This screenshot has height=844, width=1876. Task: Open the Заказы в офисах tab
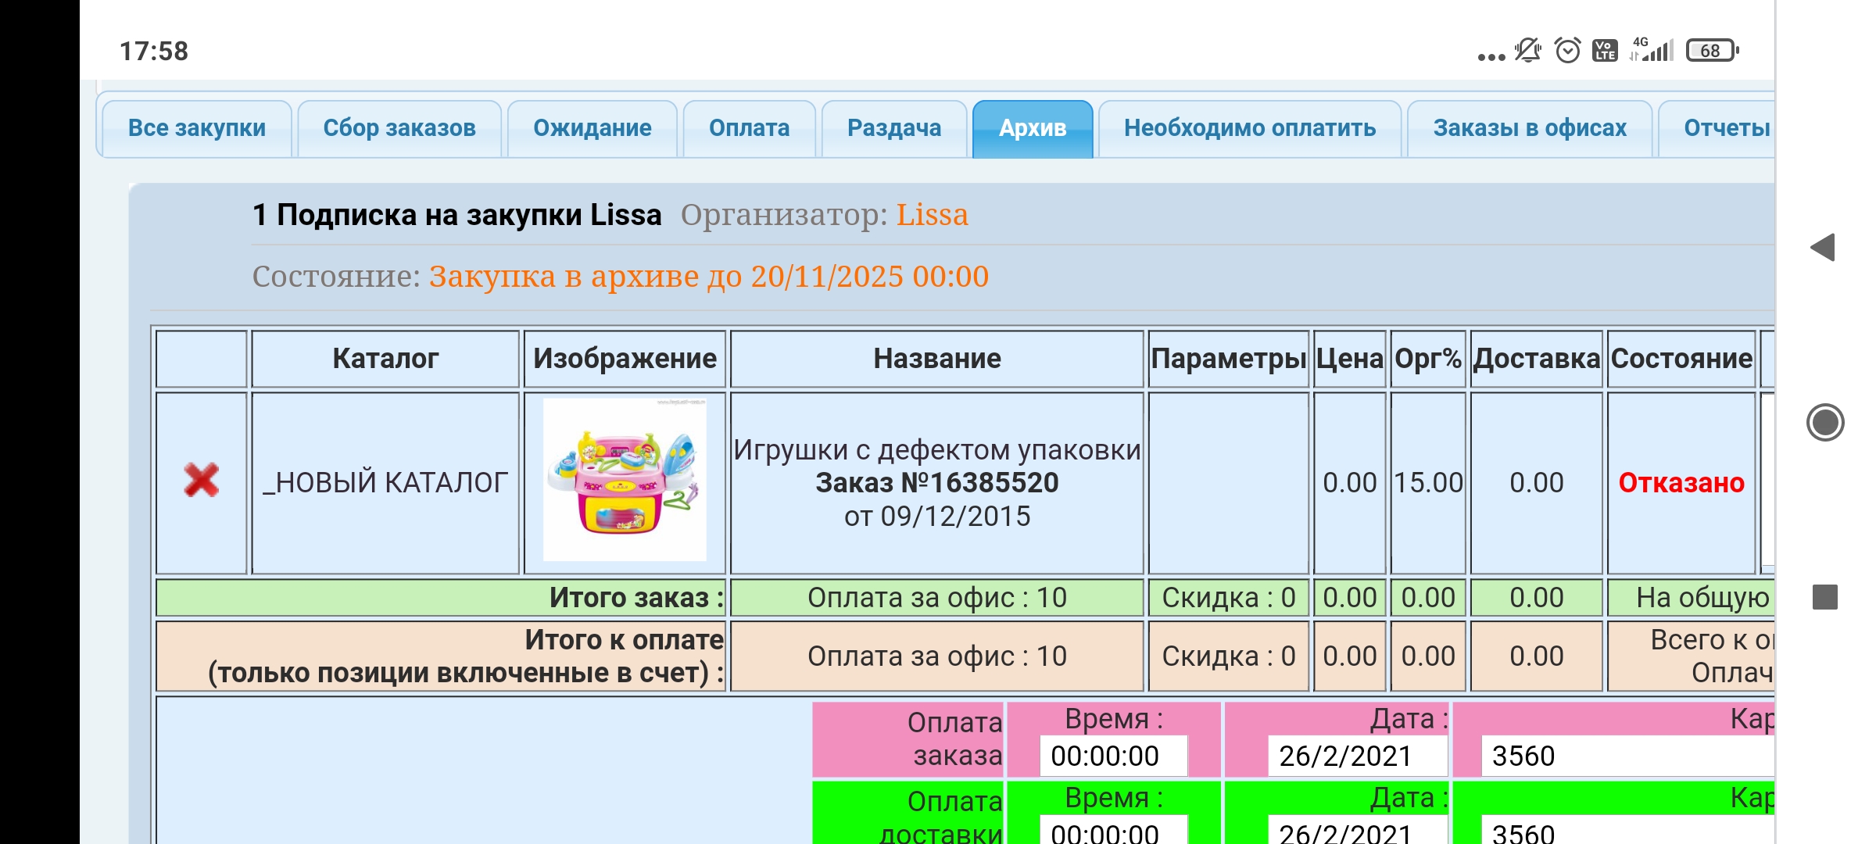(1529, 128)
